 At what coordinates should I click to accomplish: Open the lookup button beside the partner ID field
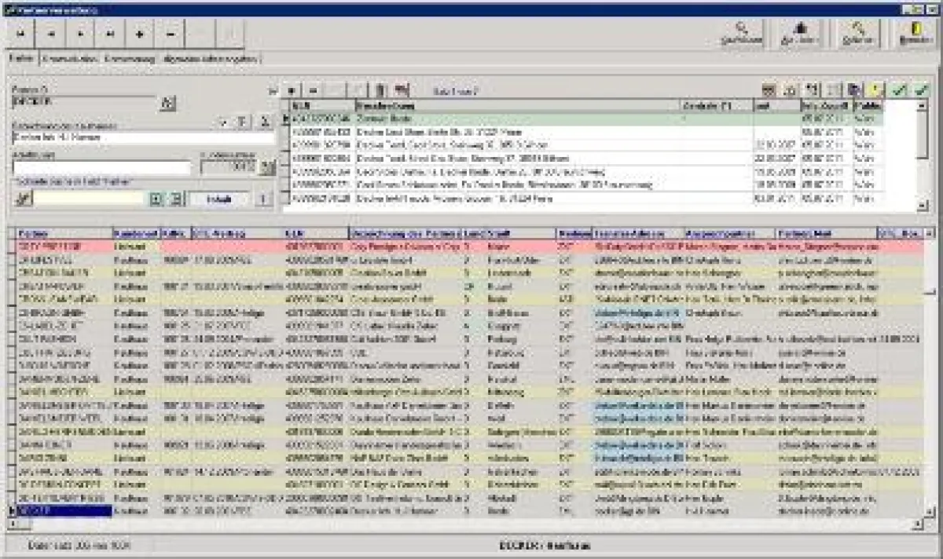click(168, 103)
